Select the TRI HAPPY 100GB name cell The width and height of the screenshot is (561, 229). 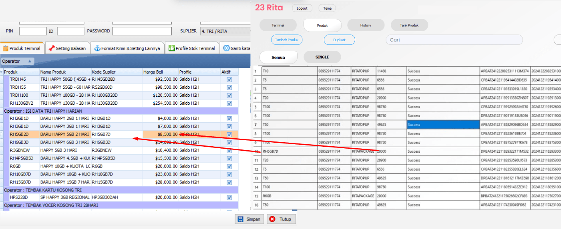(x=65, y=95)
